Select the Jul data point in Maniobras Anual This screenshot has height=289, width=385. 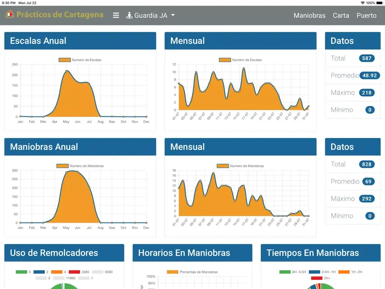(x=89, y=187)
